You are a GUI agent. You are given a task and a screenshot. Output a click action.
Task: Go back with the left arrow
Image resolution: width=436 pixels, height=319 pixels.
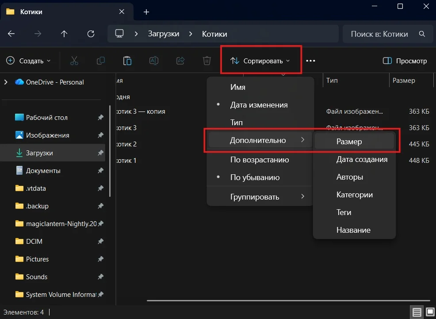tap(11, 34)
